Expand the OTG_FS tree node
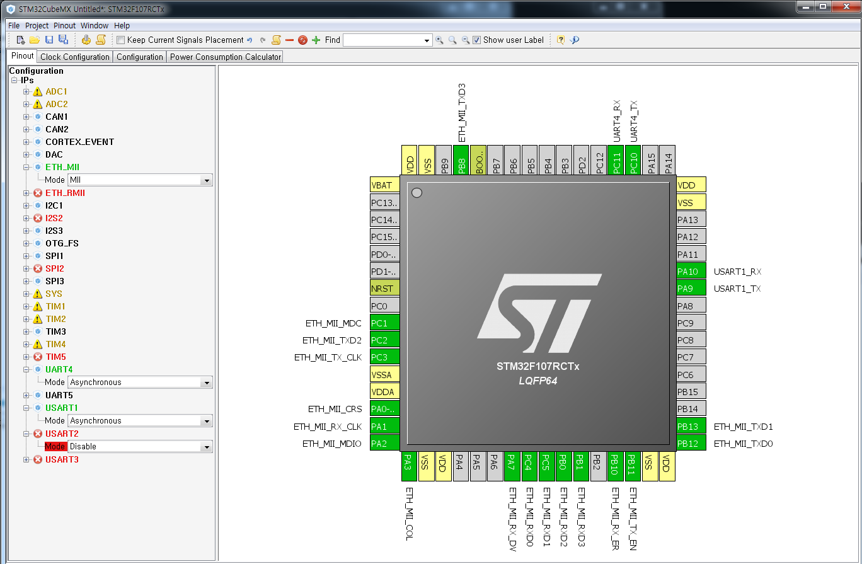The height and width of the screenshot is (564, 862). [x=26, y=243]
